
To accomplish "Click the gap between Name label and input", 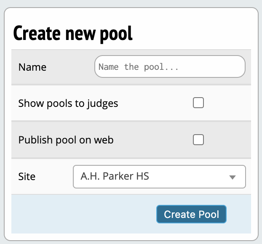I will [71, 67].
